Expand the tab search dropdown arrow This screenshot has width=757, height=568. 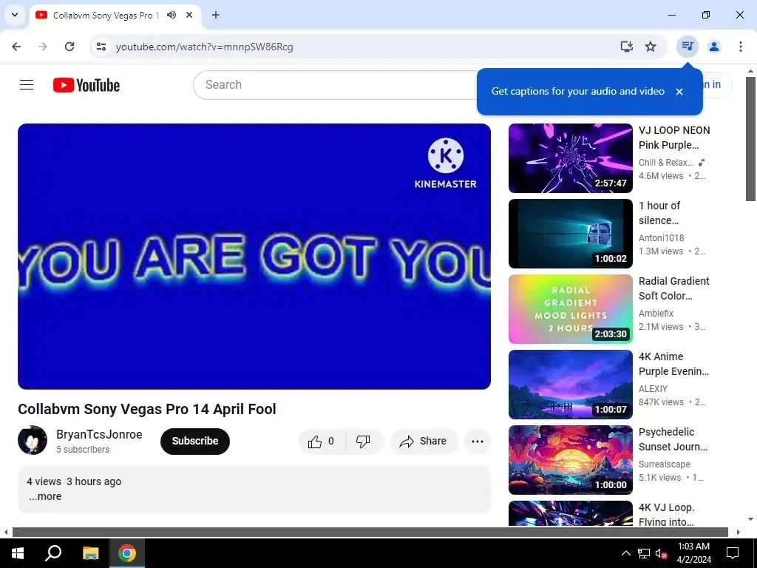point(15,15)
